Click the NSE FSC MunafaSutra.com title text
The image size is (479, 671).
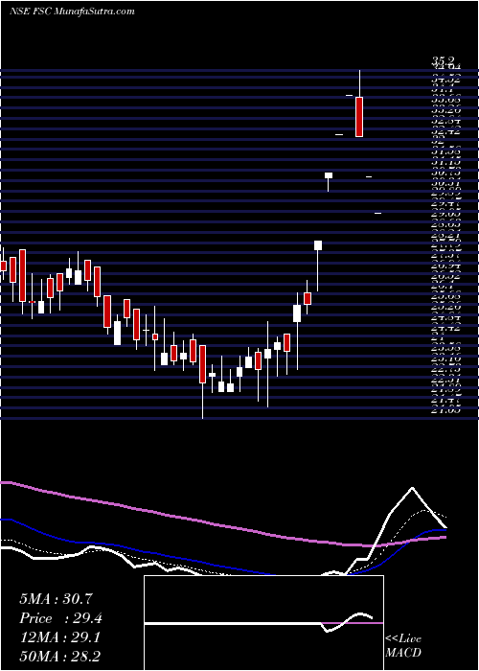click(72, 12)
